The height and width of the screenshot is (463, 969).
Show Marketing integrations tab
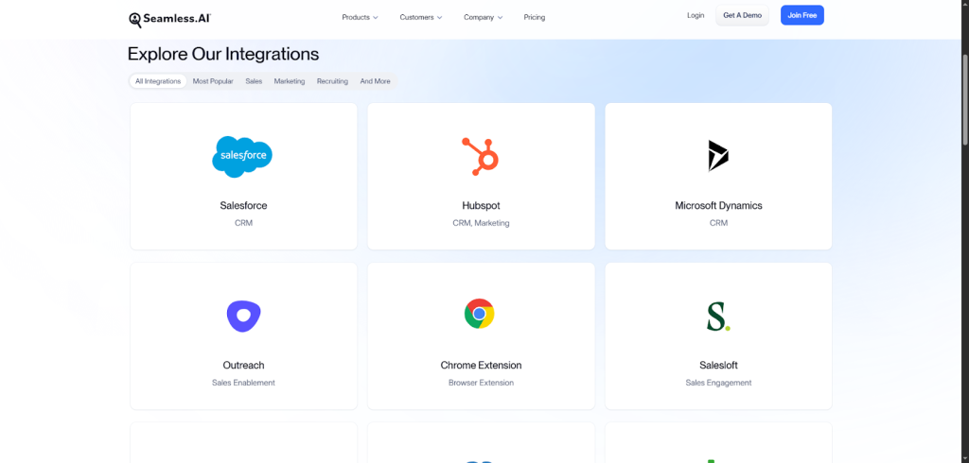pyautogui.click(x=290, y=81)
